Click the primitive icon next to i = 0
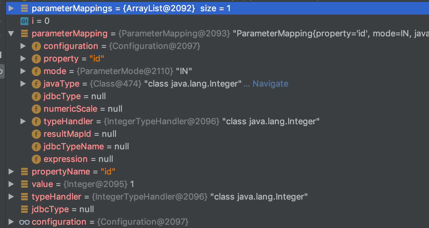The image size is (429, 228). (24, 21)
